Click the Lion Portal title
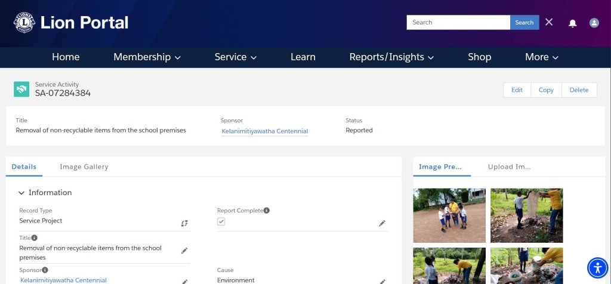The height and width of the screenshot is (284, 611). click(x=85, y=23)
